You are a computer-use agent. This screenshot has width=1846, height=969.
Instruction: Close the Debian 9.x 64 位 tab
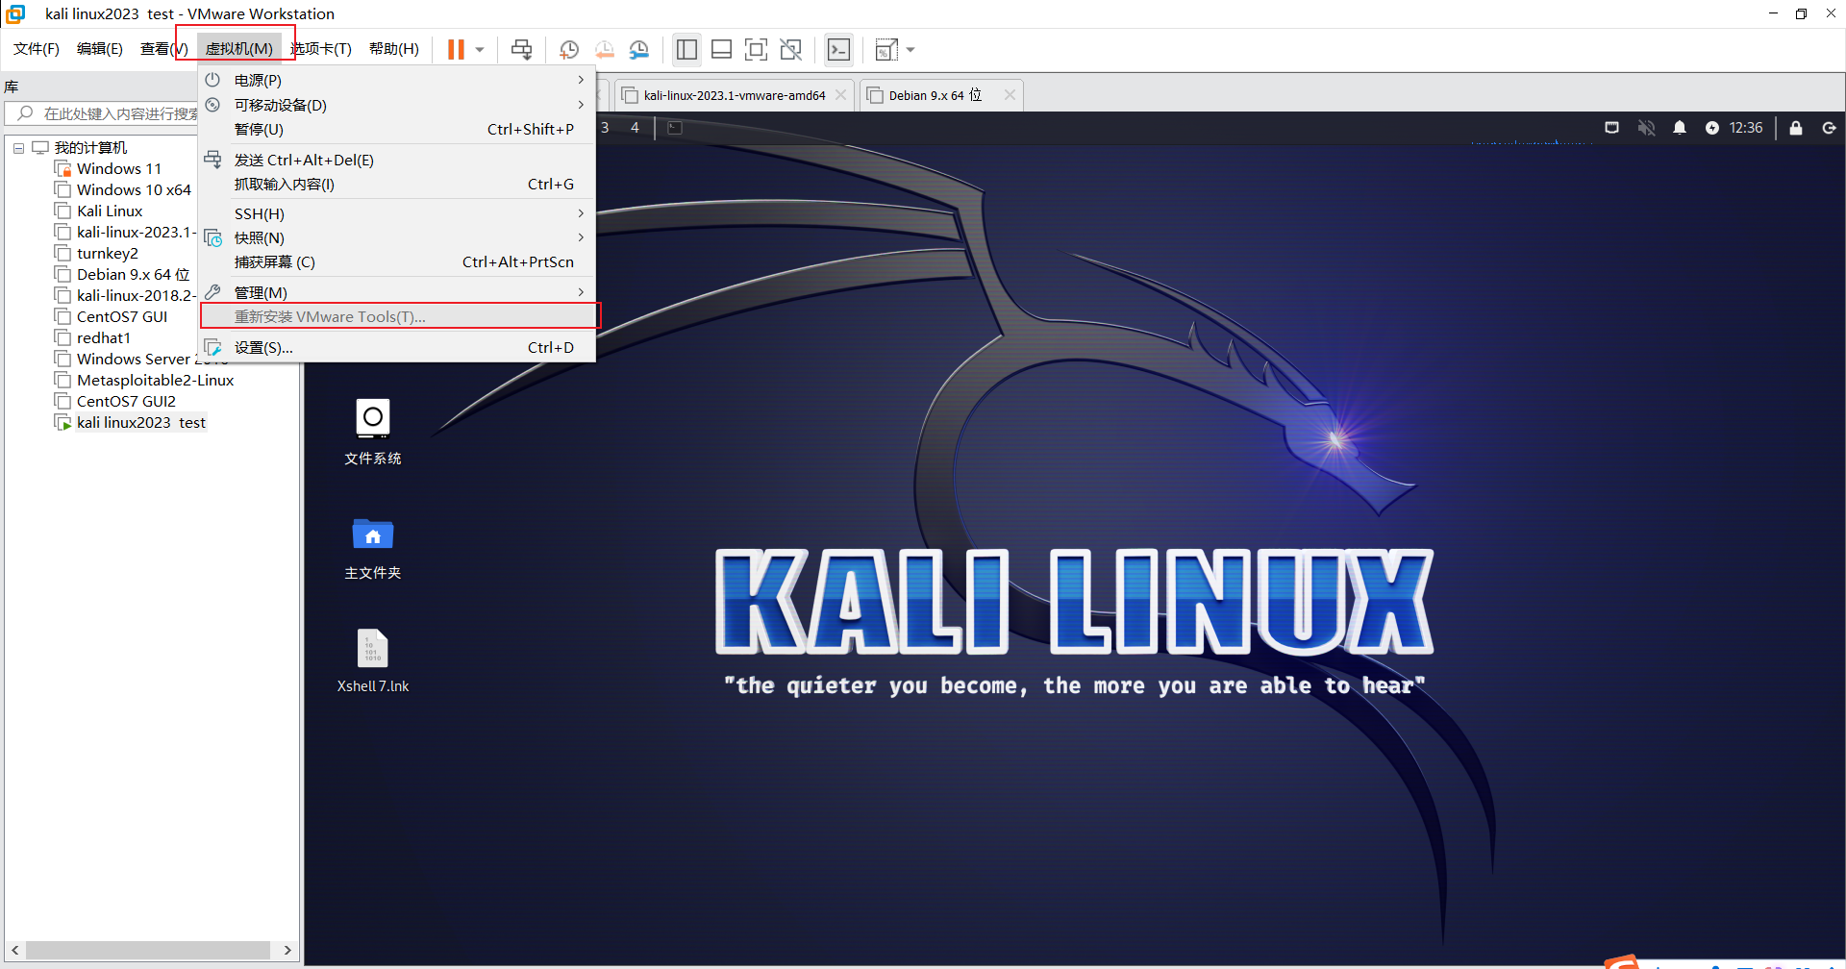click(x=1010, y=95)
